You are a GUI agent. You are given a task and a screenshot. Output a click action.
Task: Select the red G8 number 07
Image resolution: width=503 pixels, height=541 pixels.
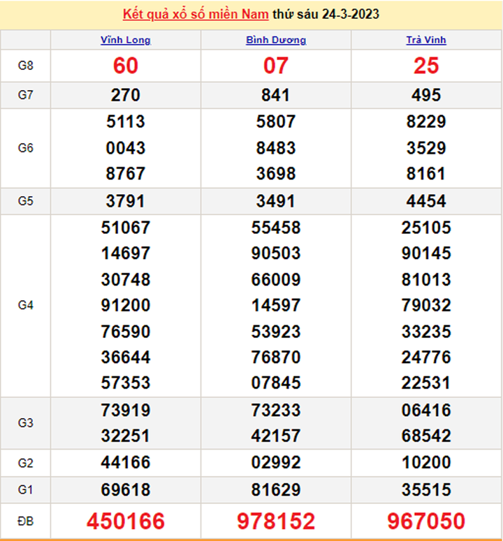pyautogui.click(x=276, y=66)
